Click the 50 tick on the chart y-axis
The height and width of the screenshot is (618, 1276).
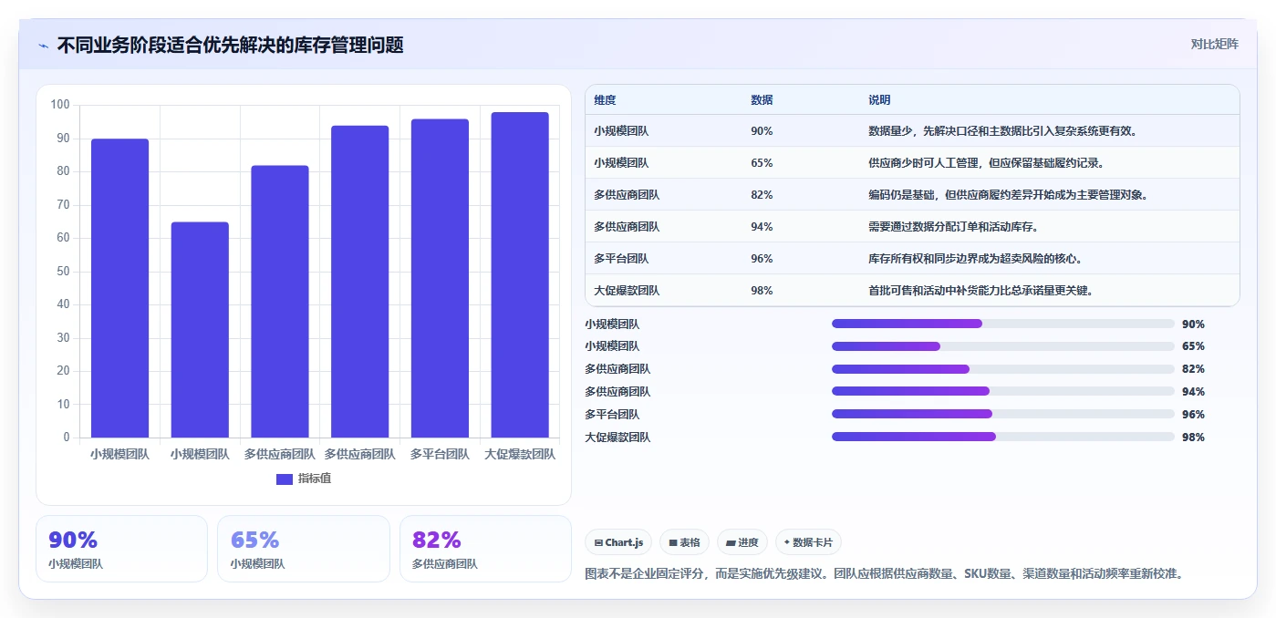click(63, 272)
